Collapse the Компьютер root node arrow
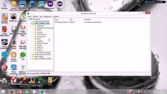This screenshot has height=94, width=167. (x=29, y=19)
